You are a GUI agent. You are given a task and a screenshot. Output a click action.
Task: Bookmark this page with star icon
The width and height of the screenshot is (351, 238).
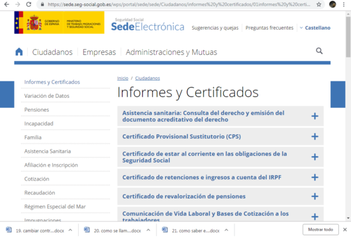[319, 4]
